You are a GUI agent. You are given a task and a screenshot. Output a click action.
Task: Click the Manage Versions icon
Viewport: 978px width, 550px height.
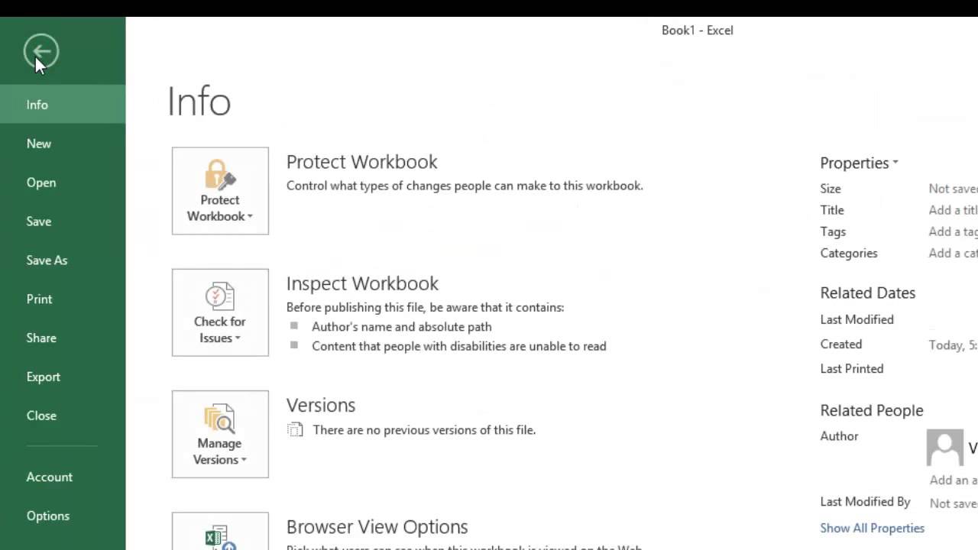tap(220, 419)
